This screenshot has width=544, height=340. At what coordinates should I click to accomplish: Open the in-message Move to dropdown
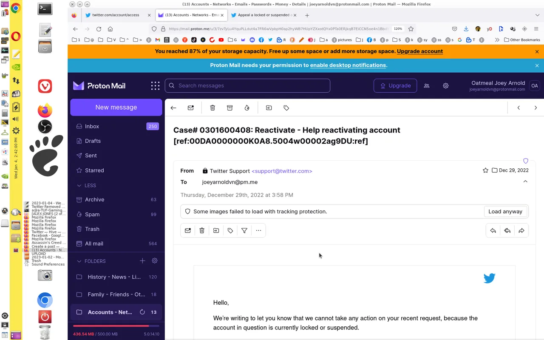(x=216, y=230)
